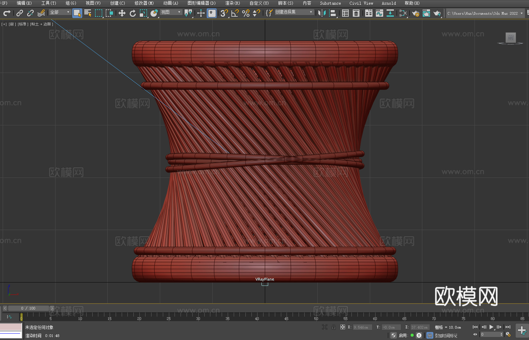Image resolution: width=529 pixels, height=340 pixels.
Task: Open the project path dropdown
Action: click(x=485, y=13)
